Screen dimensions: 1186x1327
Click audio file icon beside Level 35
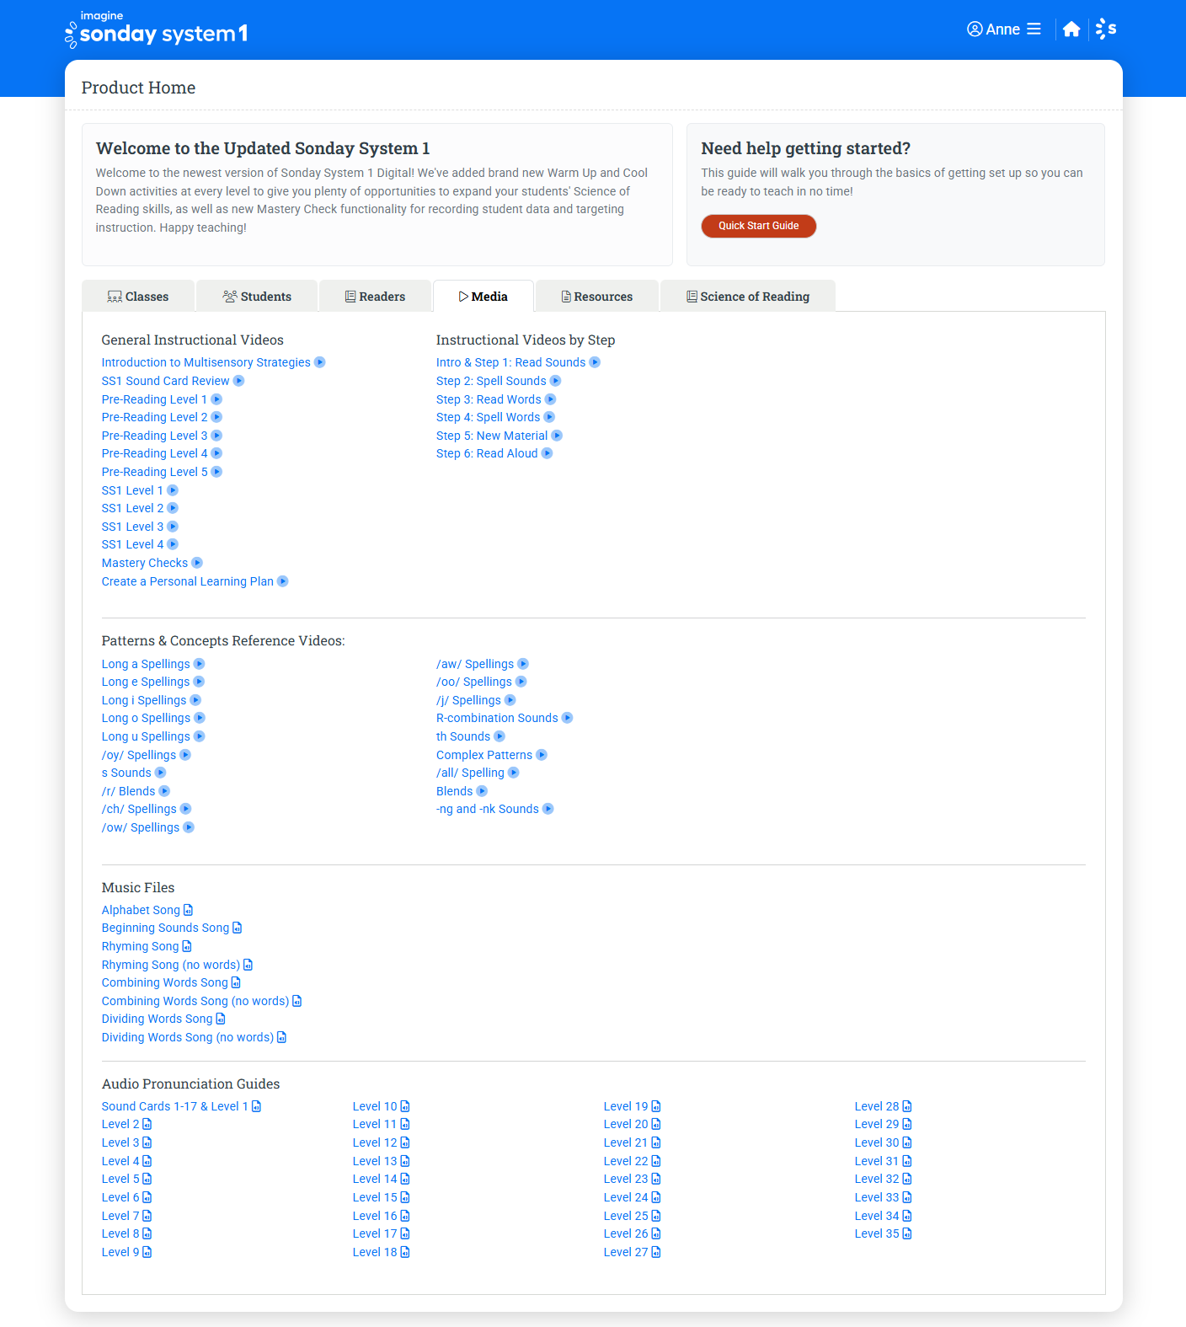[x=907, y=1233]
